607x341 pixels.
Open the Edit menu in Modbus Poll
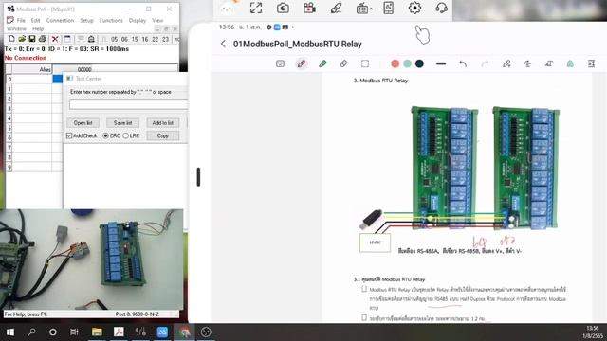click(x=36, y=20)
